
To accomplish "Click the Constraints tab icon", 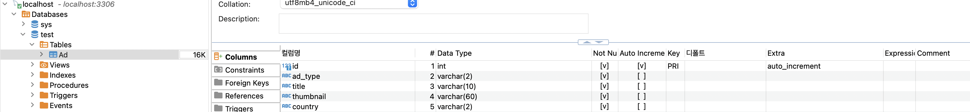I will [x=218, y=70].
